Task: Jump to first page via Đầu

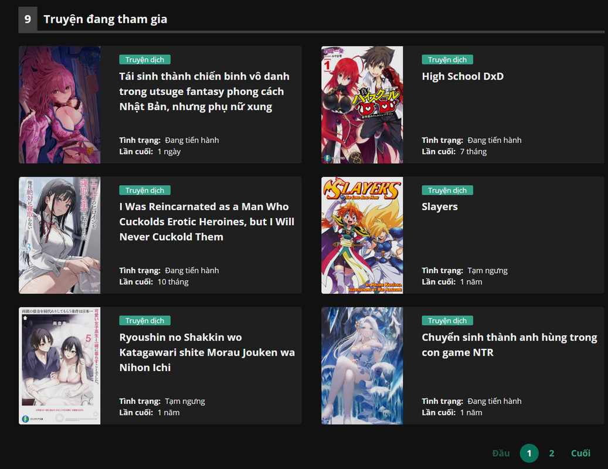Action: [x=501, y=453]
